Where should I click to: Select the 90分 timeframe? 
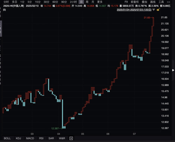(x=64, y=2)
